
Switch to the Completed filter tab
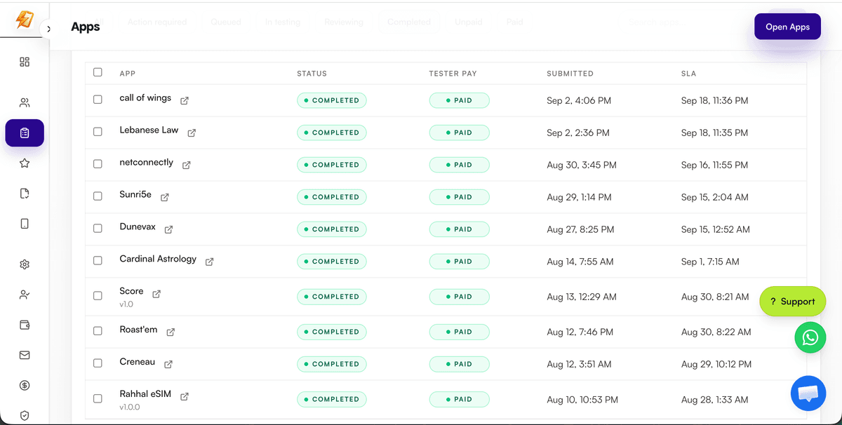coord(409,22)
